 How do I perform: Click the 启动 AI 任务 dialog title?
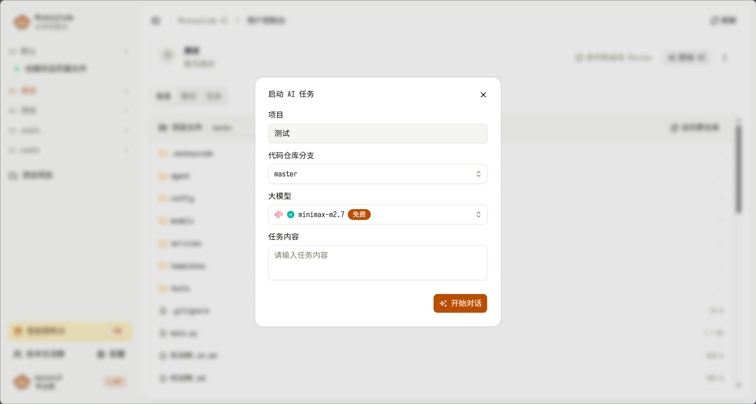tap(291, 94)
